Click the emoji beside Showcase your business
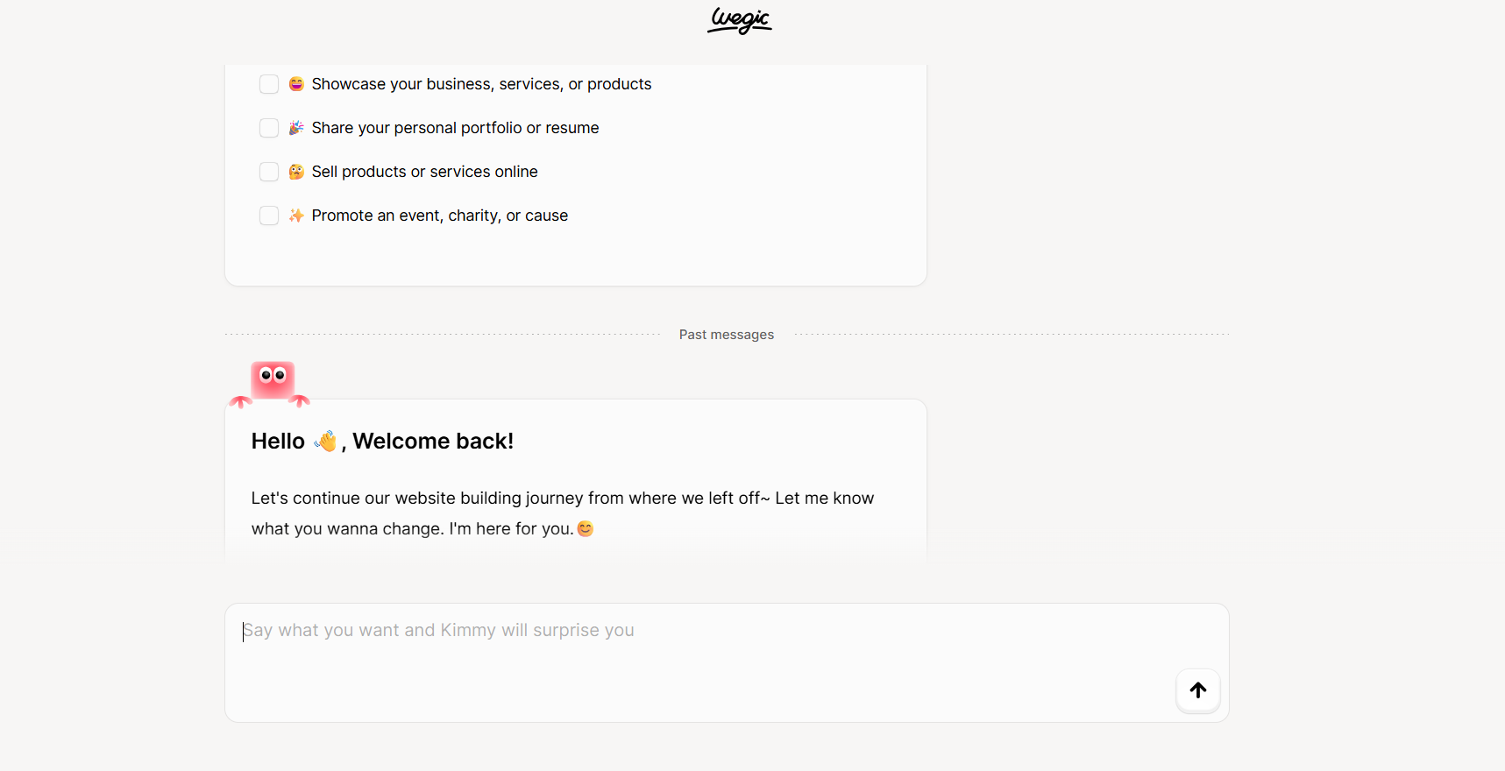This screenshot has height=771, width=1505. (x=296, y=84)
